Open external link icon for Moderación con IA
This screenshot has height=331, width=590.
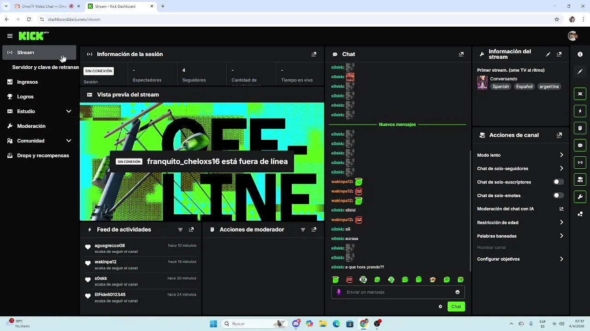[561, 209]
